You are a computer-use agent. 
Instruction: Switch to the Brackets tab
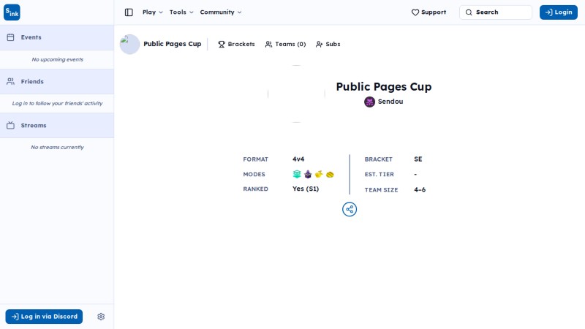(x=236, y=44)
